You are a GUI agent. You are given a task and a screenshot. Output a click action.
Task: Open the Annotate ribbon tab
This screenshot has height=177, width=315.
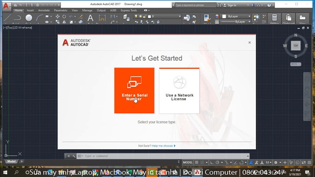coord(44,11)
